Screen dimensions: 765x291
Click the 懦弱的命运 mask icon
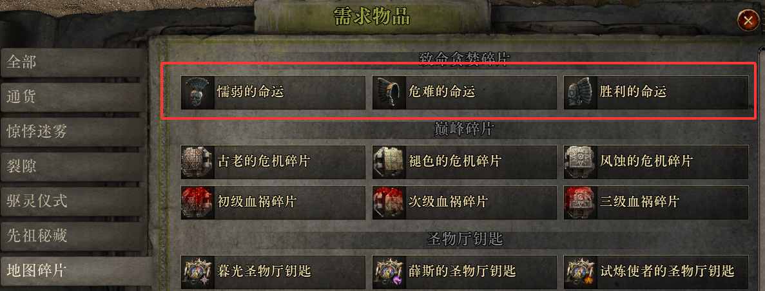pos(198,92)
